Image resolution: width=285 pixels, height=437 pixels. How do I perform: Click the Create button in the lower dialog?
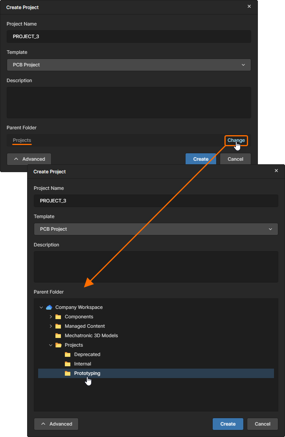coord(228,424)
